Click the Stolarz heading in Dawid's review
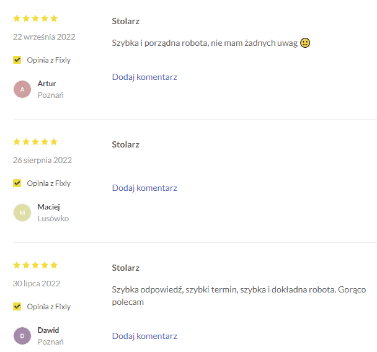This screenshot has width=377, height=352. tap(125, 268)
